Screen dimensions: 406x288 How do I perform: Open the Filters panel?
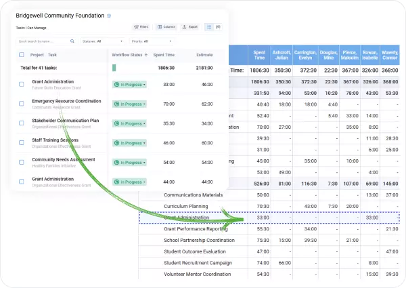pos(141,26)
